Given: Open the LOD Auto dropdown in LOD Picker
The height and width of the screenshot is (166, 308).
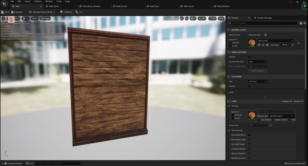Looking at the screenshot, I should (x=257, y=81).
